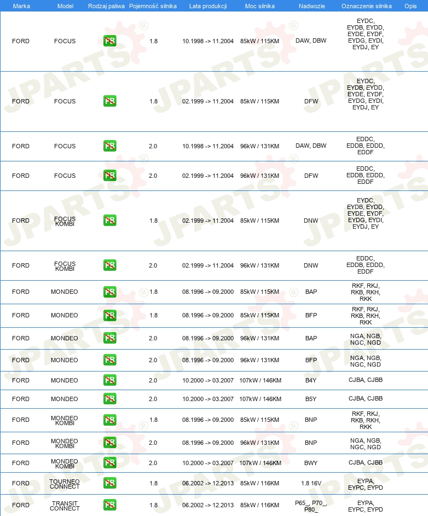The width and height of the screenshot is (428, 516).
Task: Click the 'P65_, P70_, P80_' body cell
Action: point(311,506)
